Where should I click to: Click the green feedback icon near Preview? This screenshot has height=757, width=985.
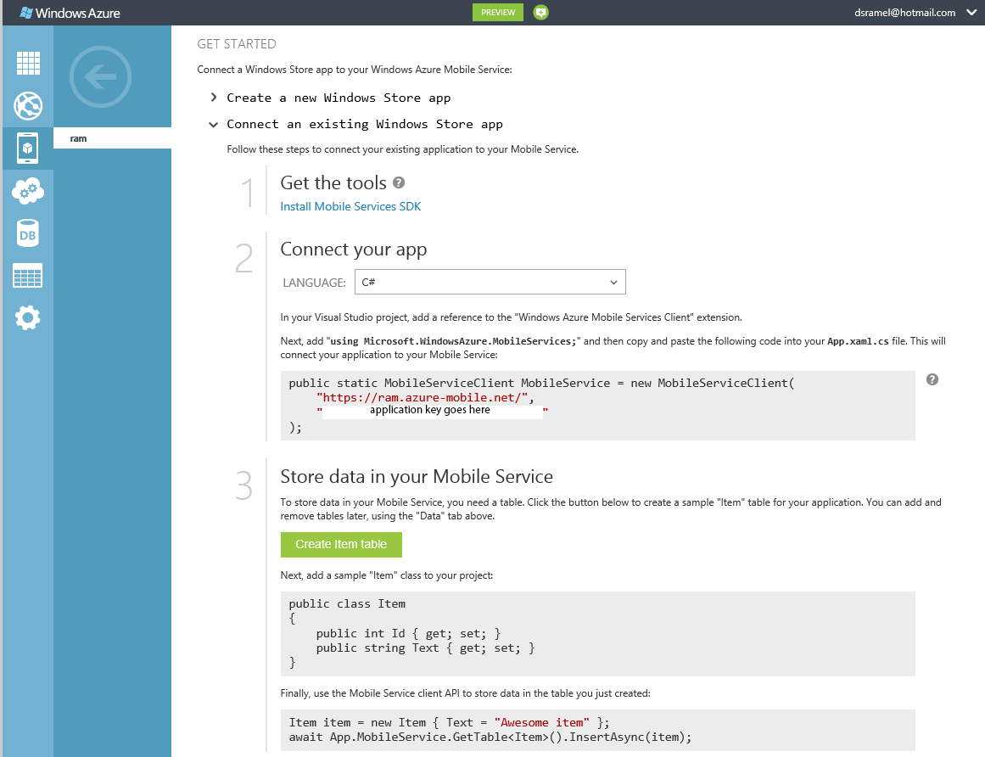coord(541,12)
